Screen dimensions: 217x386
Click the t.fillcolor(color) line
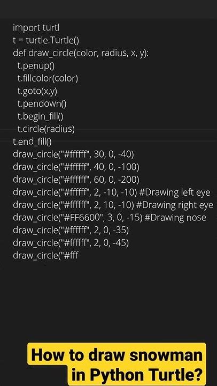click(x=48, y=78)
